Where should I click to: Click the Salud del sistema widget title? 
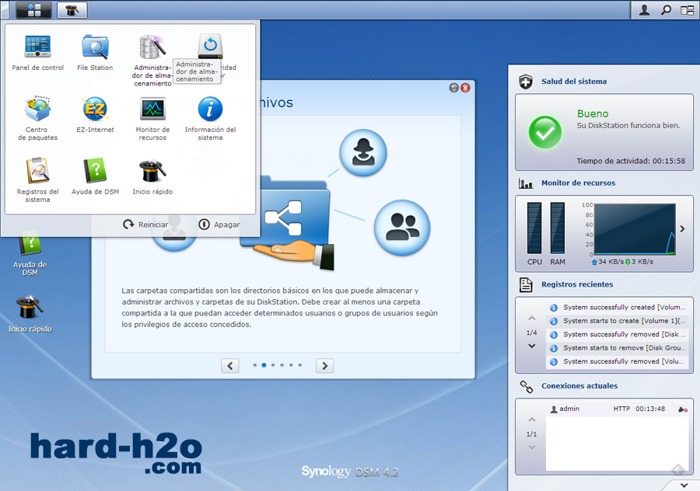[574, 81]
